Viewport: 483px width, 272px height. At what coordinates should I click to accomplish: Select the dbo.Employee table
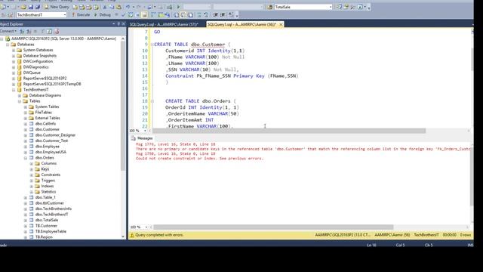[x=47, y=147]
